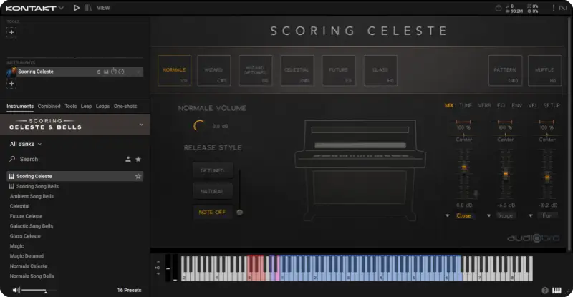Click the Scoring Celeste volume knob icon
This screenshot has height=297, width=573.
(x=114, y=72)
